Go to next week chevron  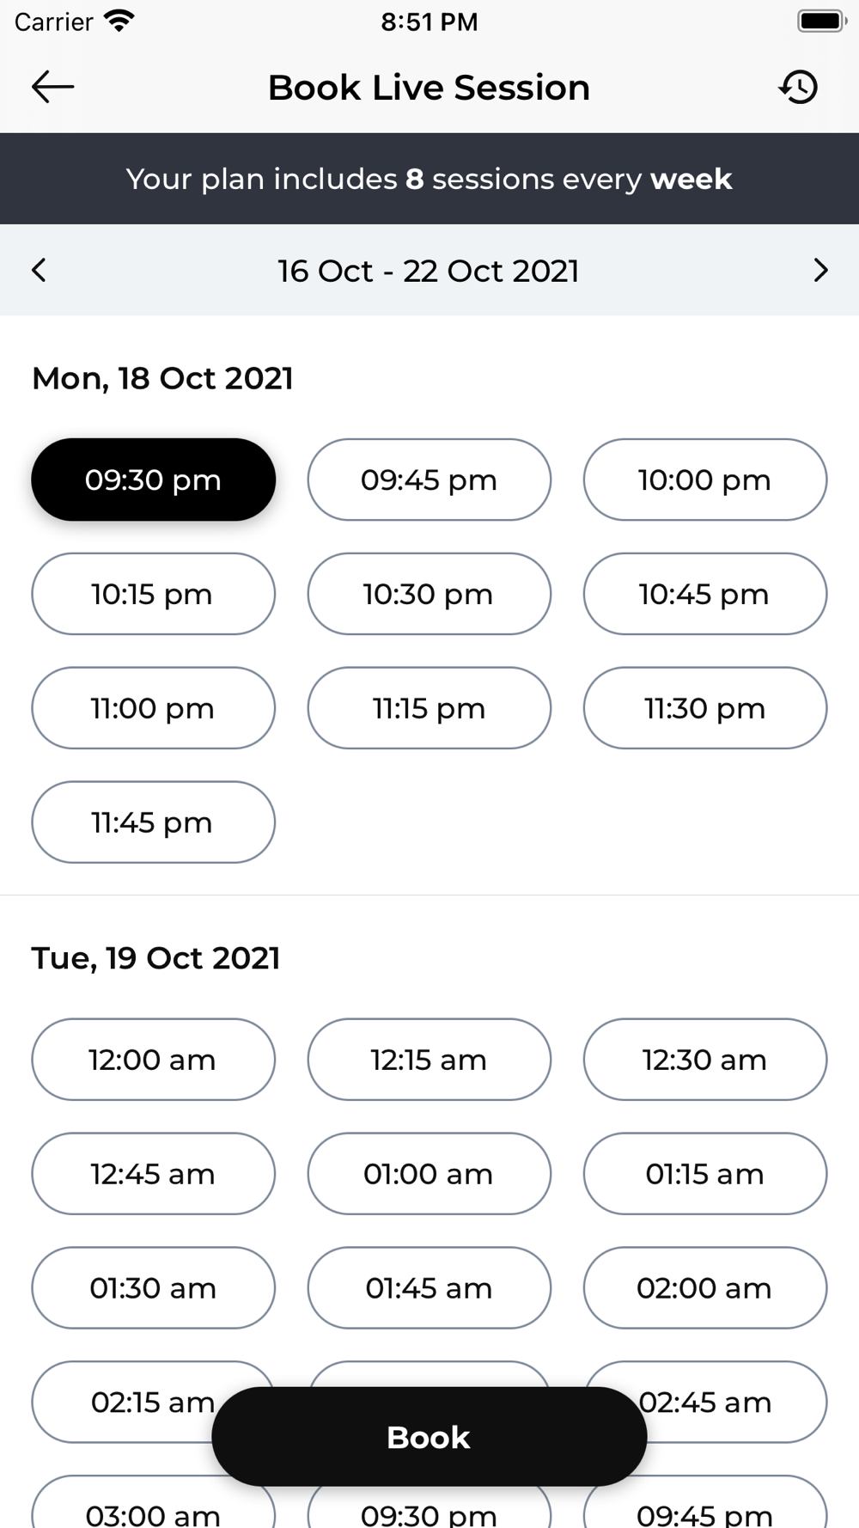[820, 270]
